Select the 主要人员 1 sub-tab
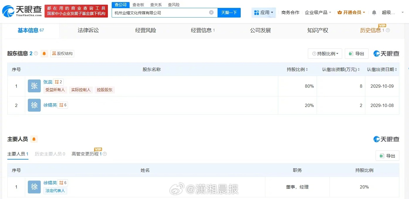This screenshot has height=199, width=409. [x=18, y=154]
